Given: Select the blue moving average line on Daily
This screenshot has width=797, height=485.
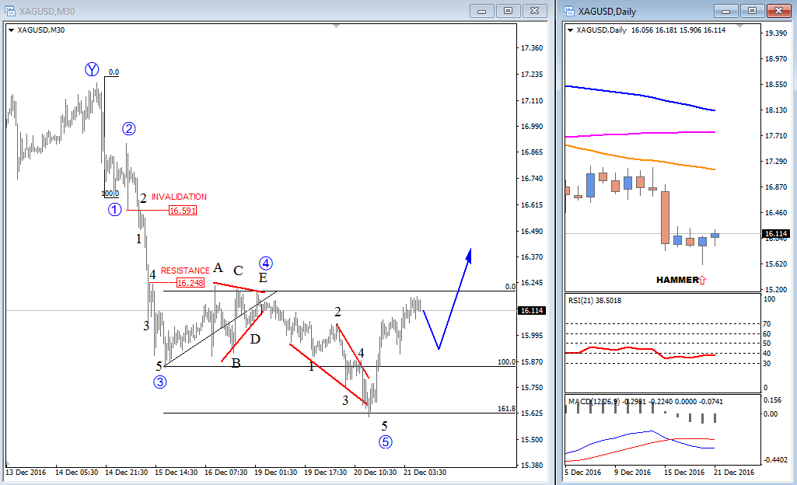Looking at the screenshot, I should 638,96.
